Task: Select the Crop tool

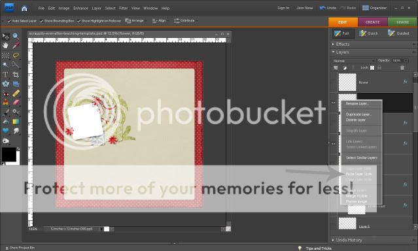Action: pos(16,75)
